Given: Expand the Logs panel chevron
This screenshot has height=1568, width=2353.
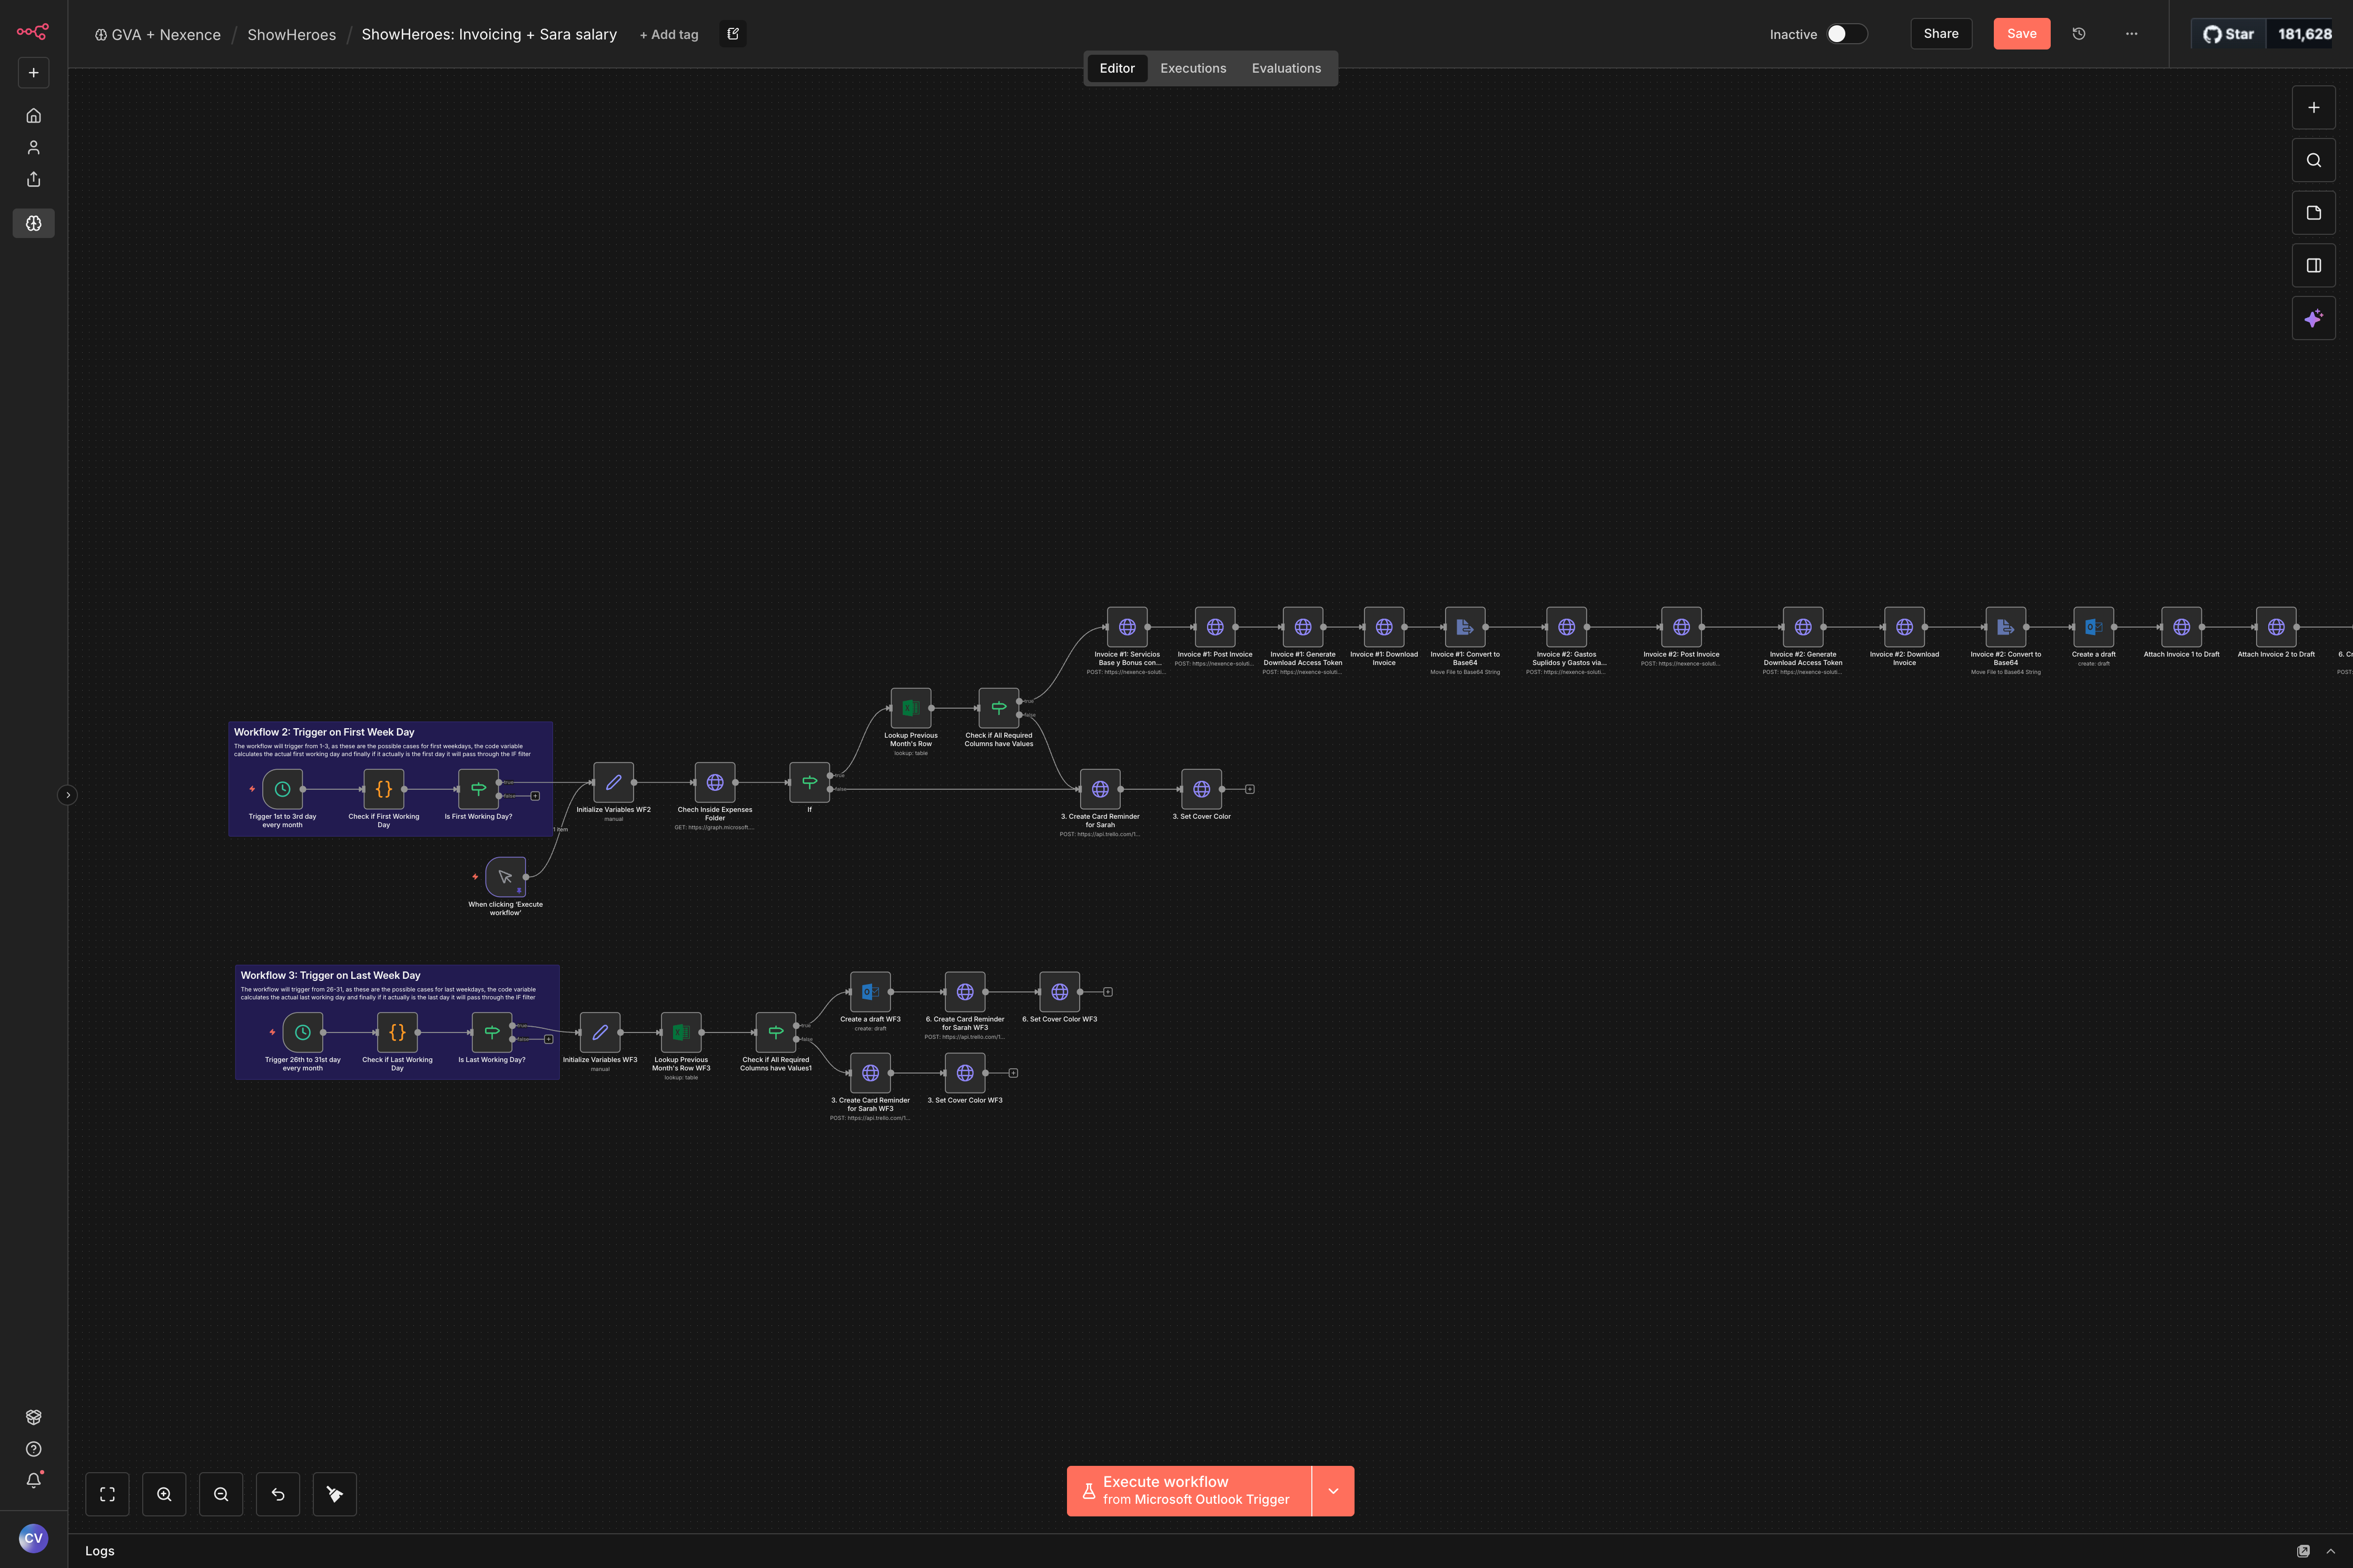Looking at the screenshot, I should [2331, 1551].
